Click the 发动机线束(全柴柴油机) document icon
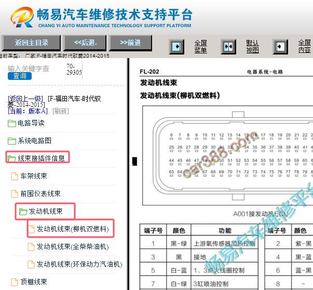This screenshot has width=313, height=290. (31, 247)
